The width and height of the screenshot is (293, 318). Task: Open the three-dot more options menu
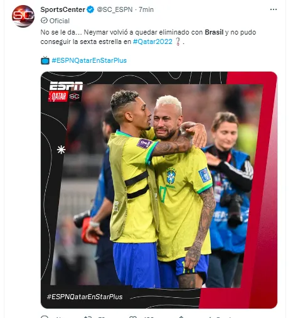[274, 9]
